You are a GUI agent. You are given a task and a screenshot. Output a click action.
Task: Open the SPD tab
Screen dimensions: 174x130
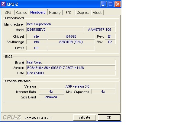pyautogui.click(x=69, y=13)
